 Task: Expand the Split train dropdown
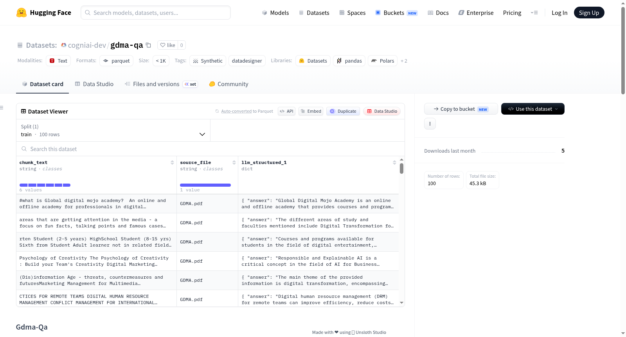tap(113, 130)
